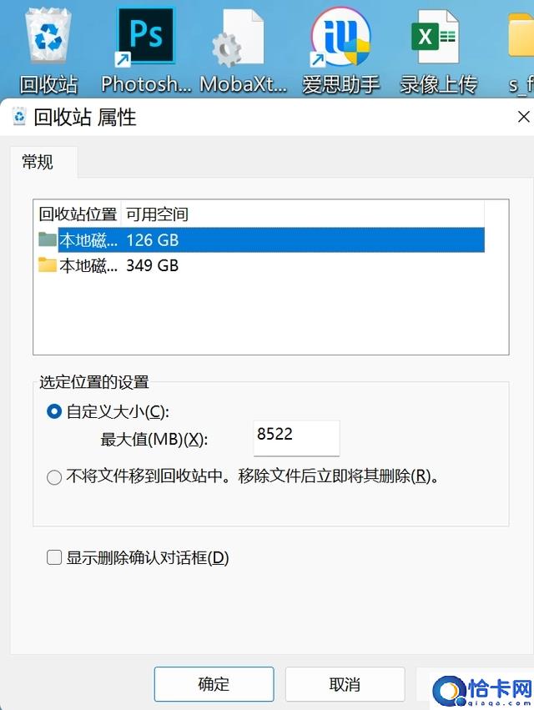Click the folder icon of the 126 GB drive

[48, 239]
